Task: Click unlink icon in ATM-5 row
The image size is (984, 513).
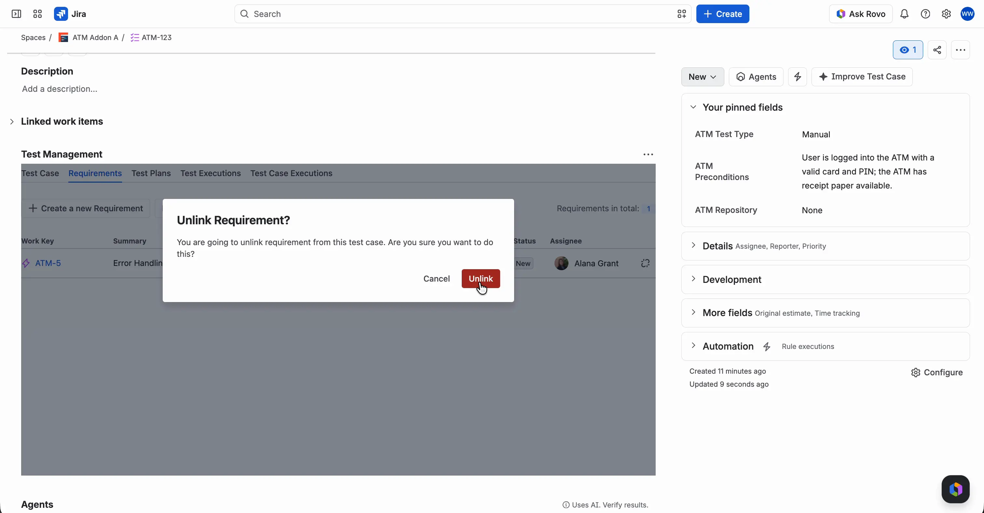Action: click(x=645, y=263)
